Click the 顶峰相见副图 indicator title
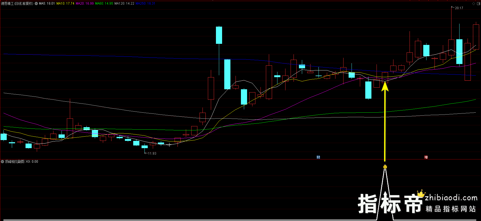 pos(15,162)
